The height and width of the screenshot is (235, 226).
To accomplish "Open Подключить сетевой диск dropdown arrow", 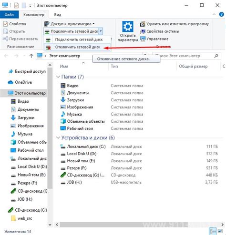I will (x=101, y=31).
